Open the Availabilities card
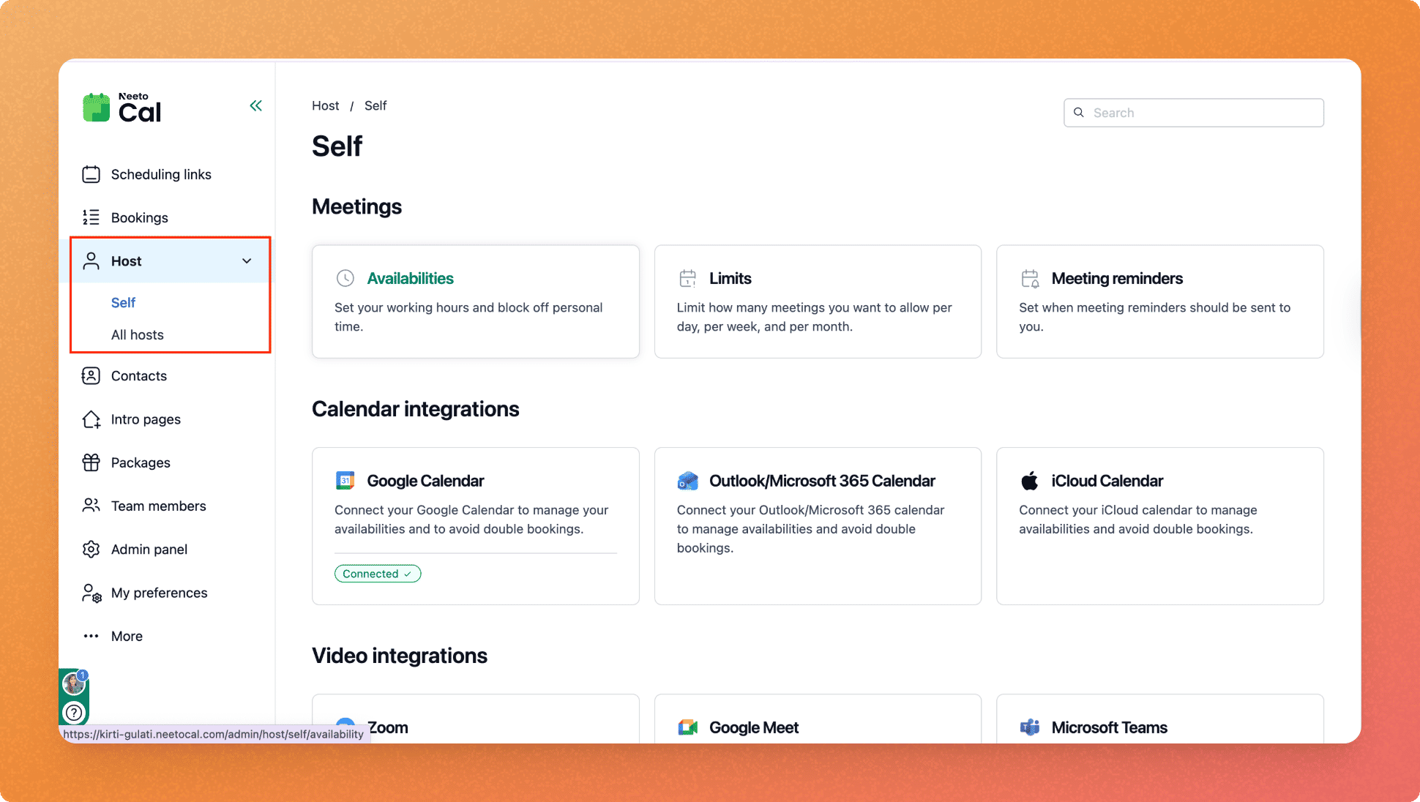This screenshot has height=802, width=1420. [x=475, y=301]
